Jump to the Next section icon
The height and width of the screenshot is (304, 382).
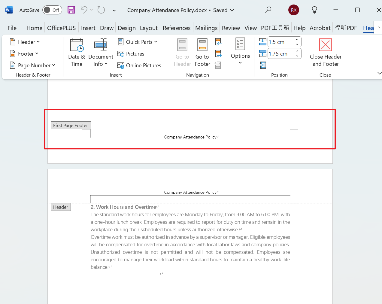218,54
